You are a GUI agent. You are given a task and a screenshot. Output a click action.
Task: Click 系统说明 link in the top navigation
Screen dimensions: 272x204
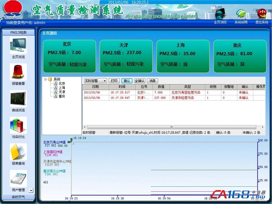pos(241,22)
